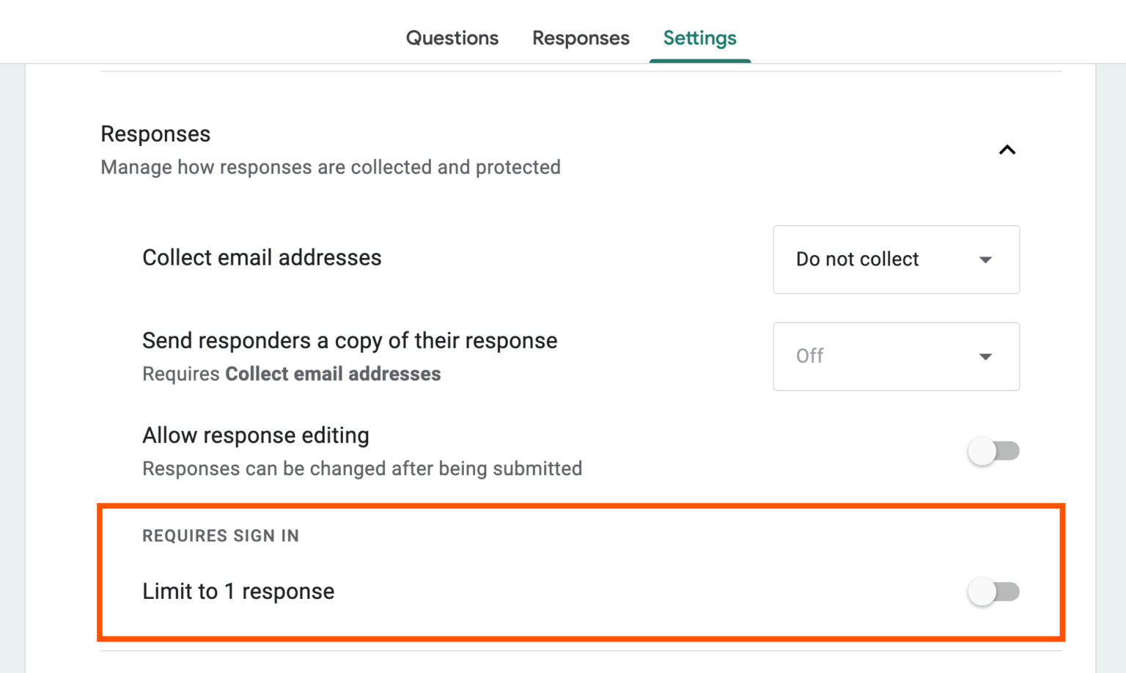Viewport: 1126px width, 673px height.
Task: Click the bold Collect email addresses link
Action: [x=332, y=374]
